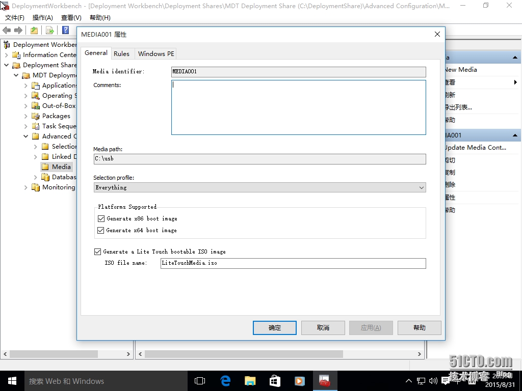Image resolution: width=522 pixels, height=391 pixels.
Task: Select the Task Sequences node icon
Action: (x=36, y=126)
